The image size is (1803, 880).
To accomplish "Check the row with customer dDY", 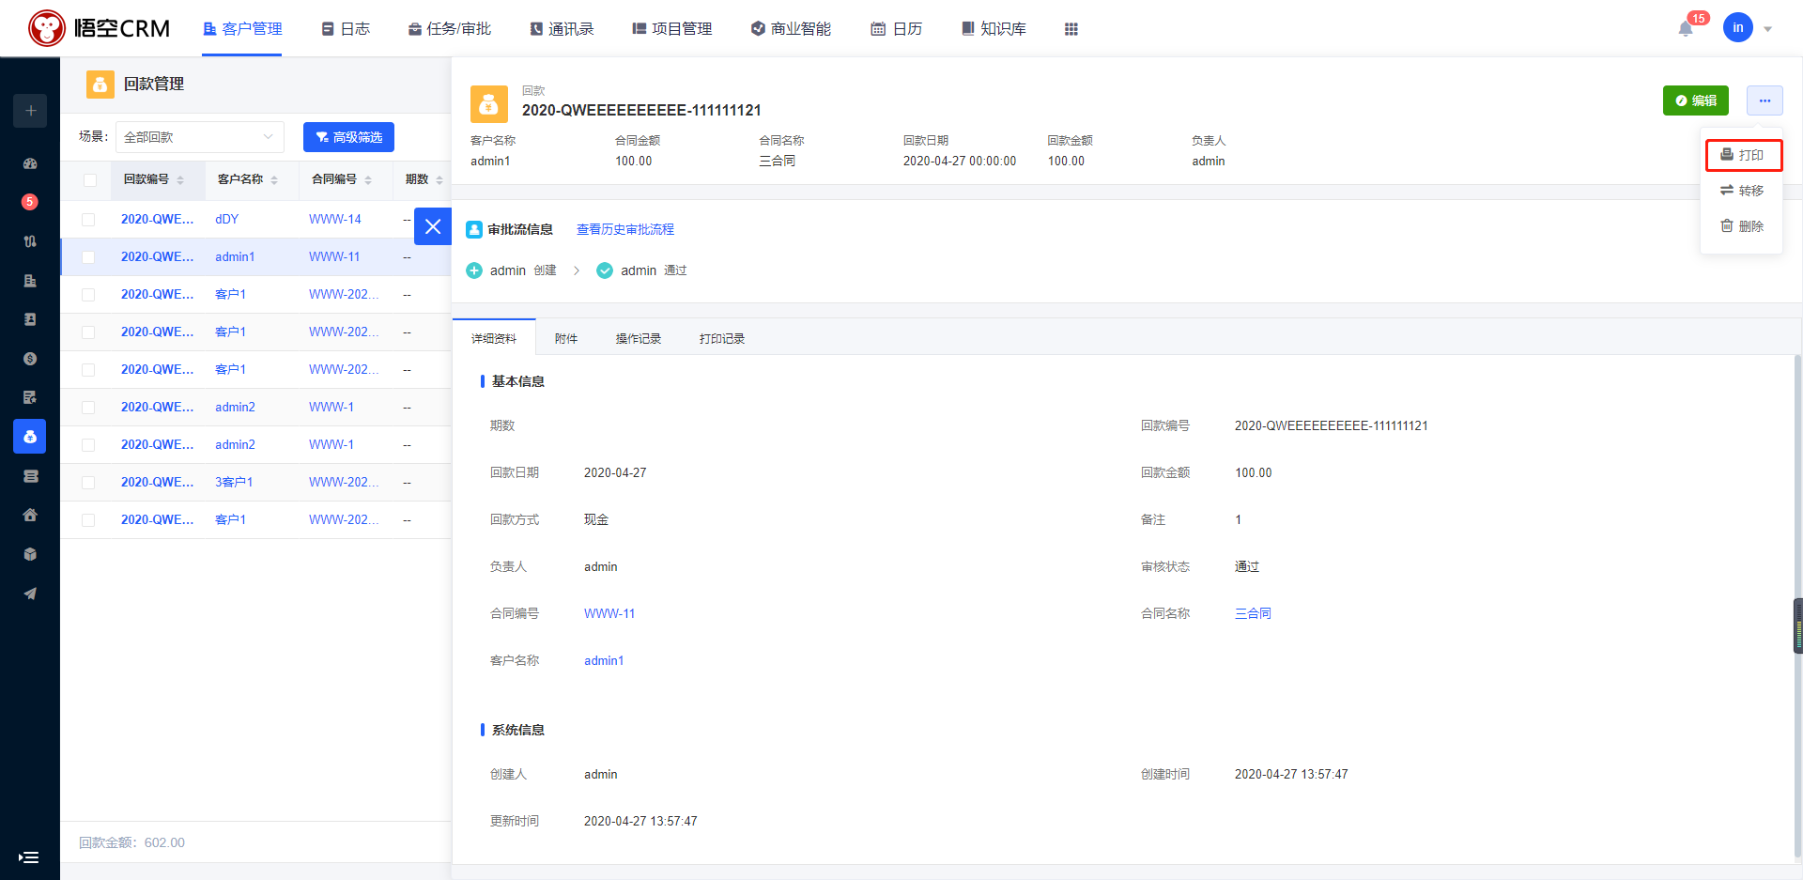I will tap(88, 220).
